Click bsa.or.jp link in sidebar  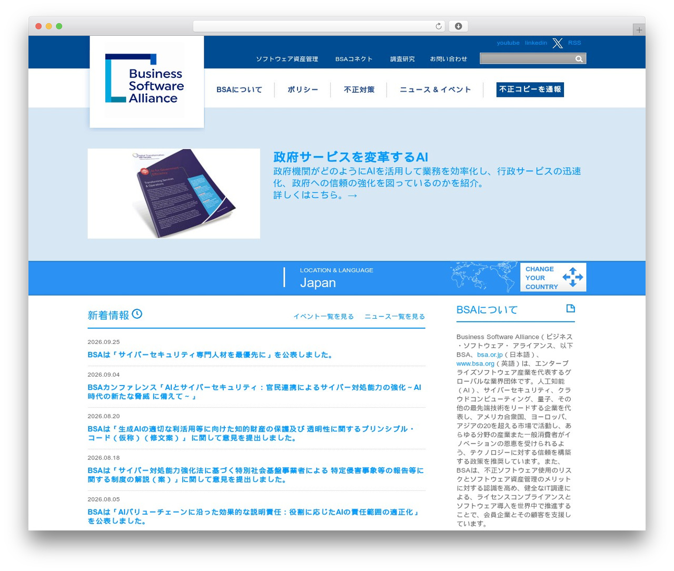pyautogui.click(x=490, y=355)
